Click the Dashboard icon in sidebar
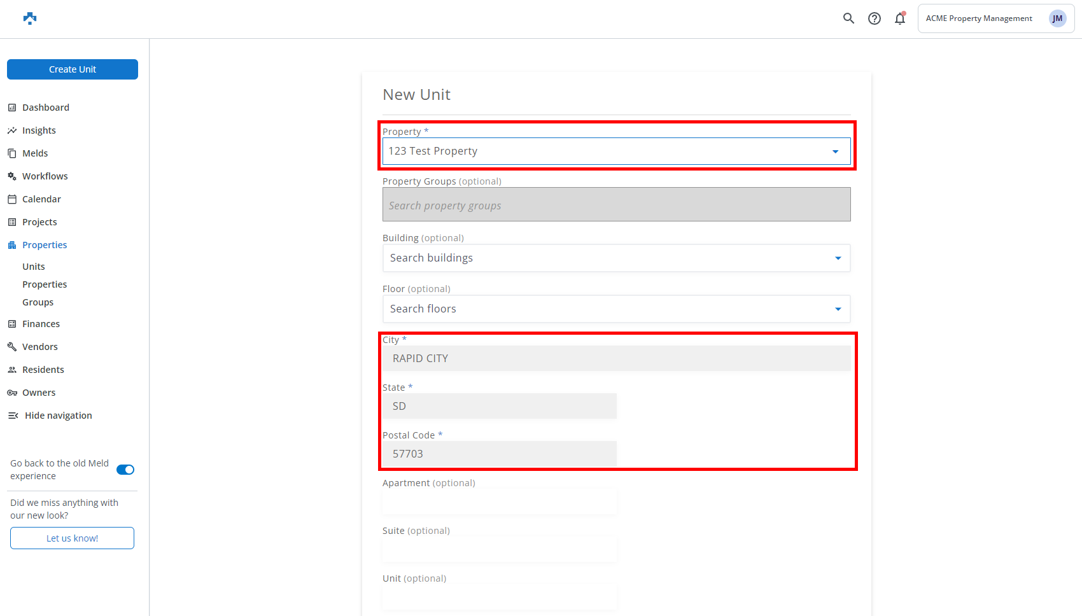The height and width of the screenshot is (616, 1082). point(12,108)
